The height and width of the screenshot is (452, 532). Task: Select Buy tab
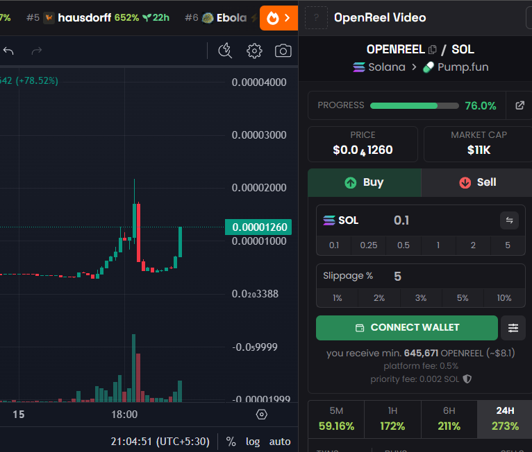click(x=365, y=182)
